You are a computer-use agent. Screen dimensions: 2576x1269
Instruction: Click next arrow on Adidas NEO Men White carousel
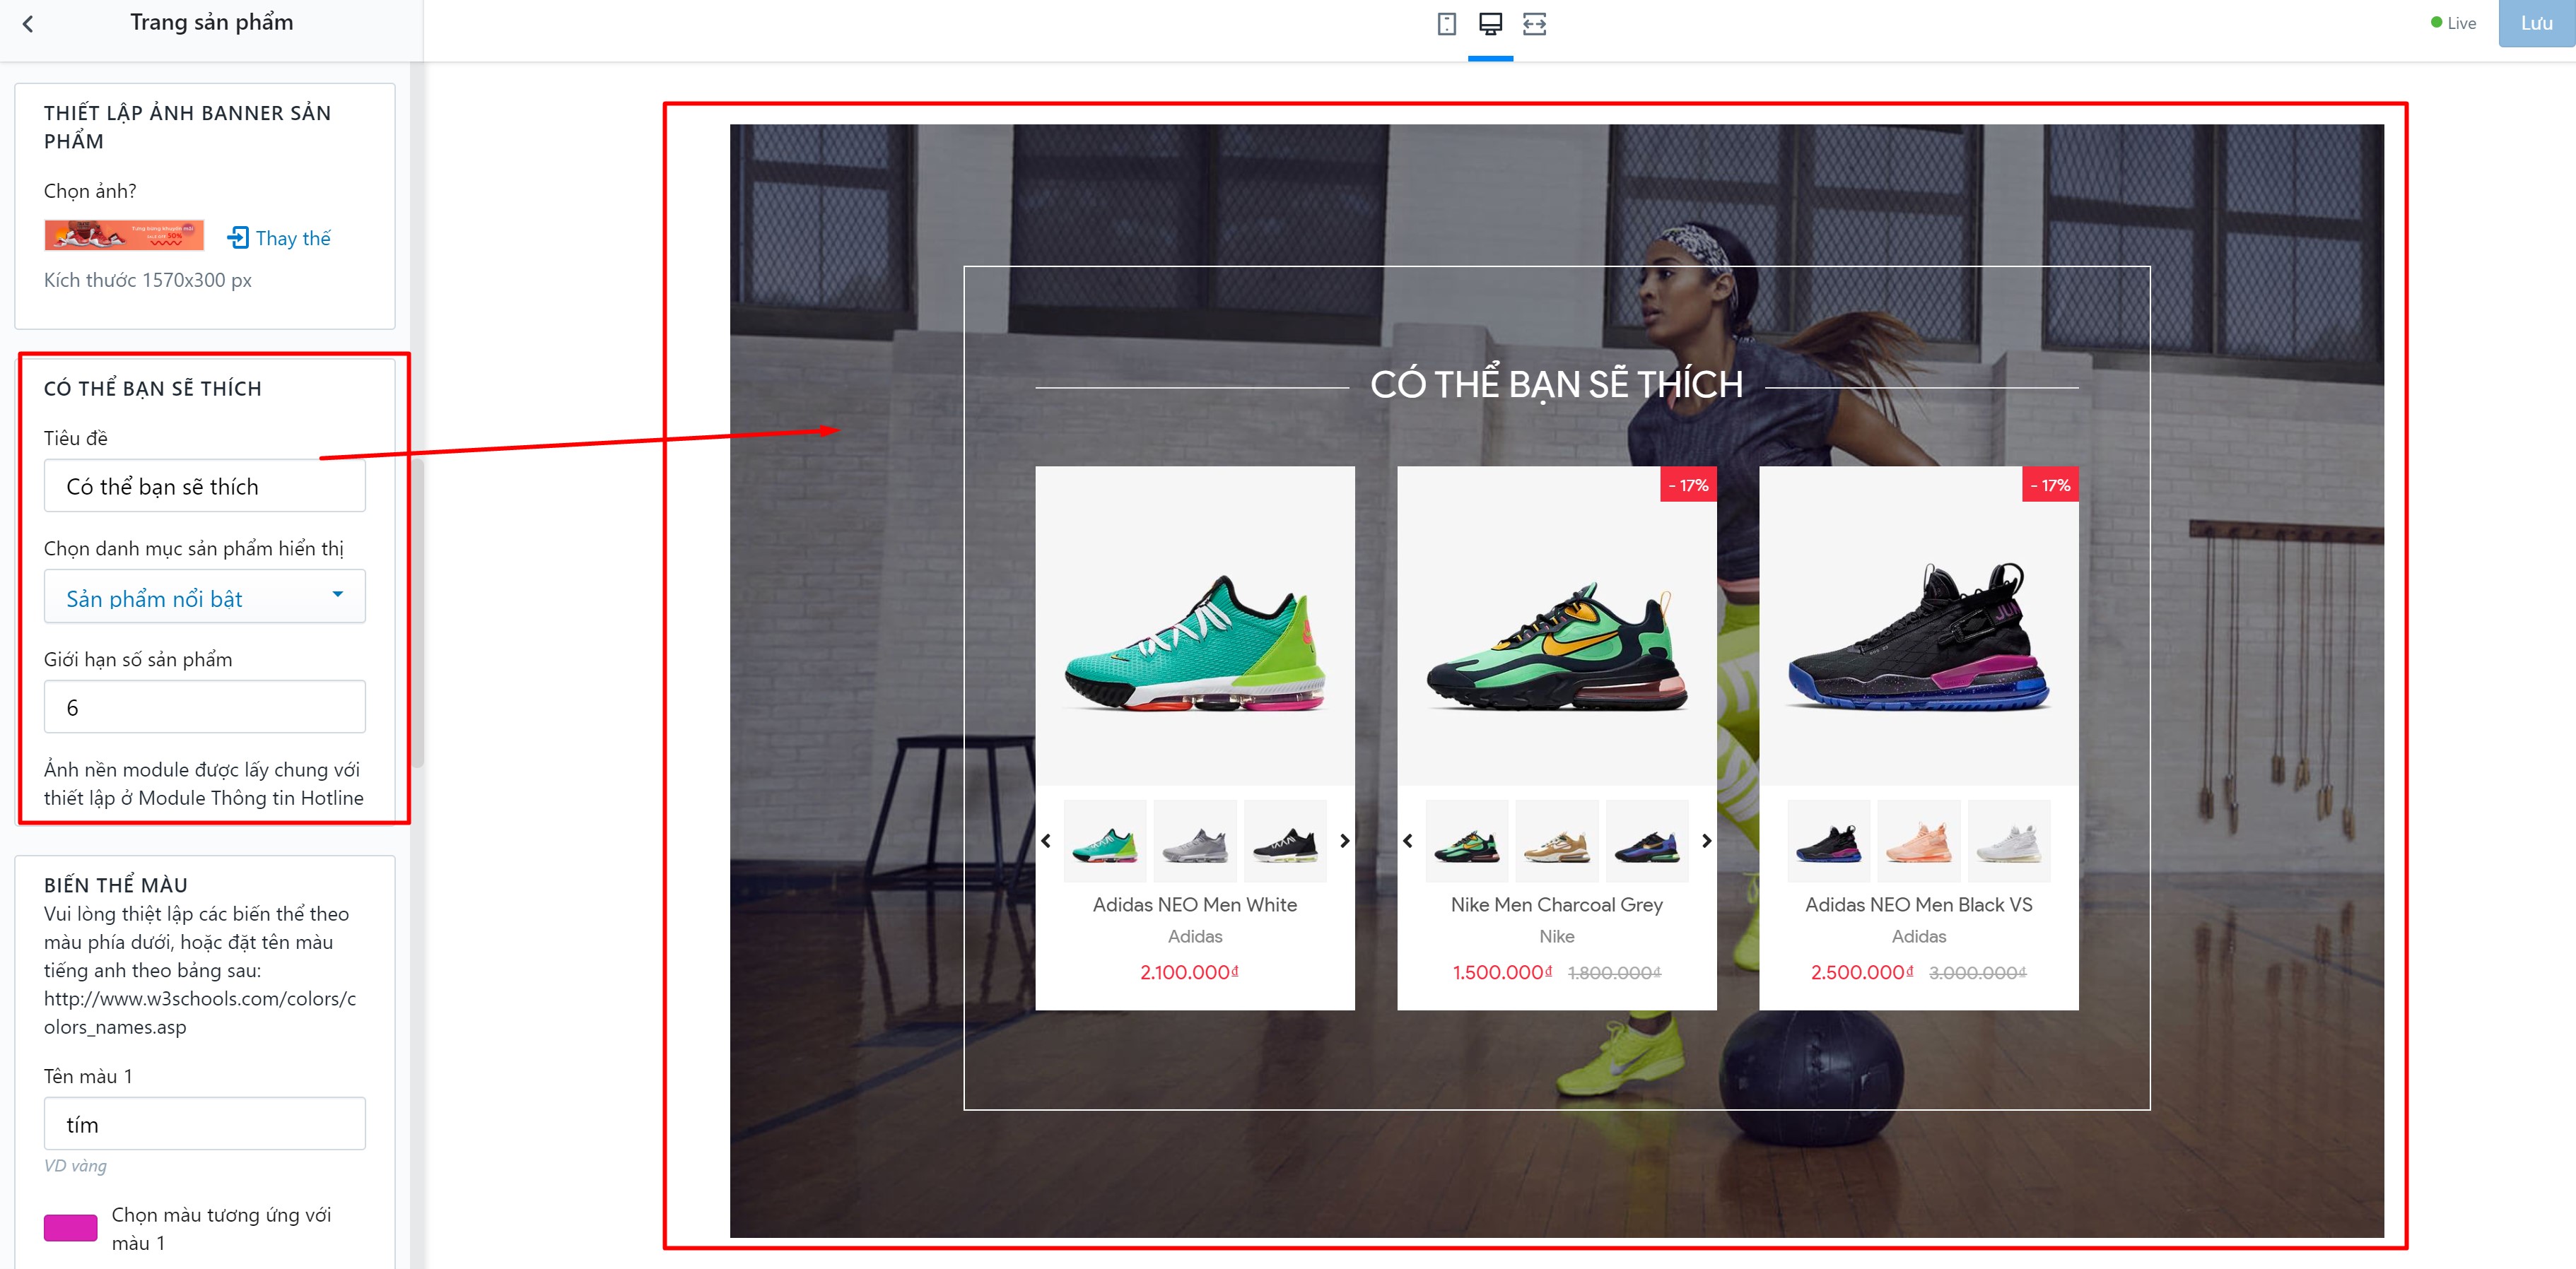[1345, 842]
